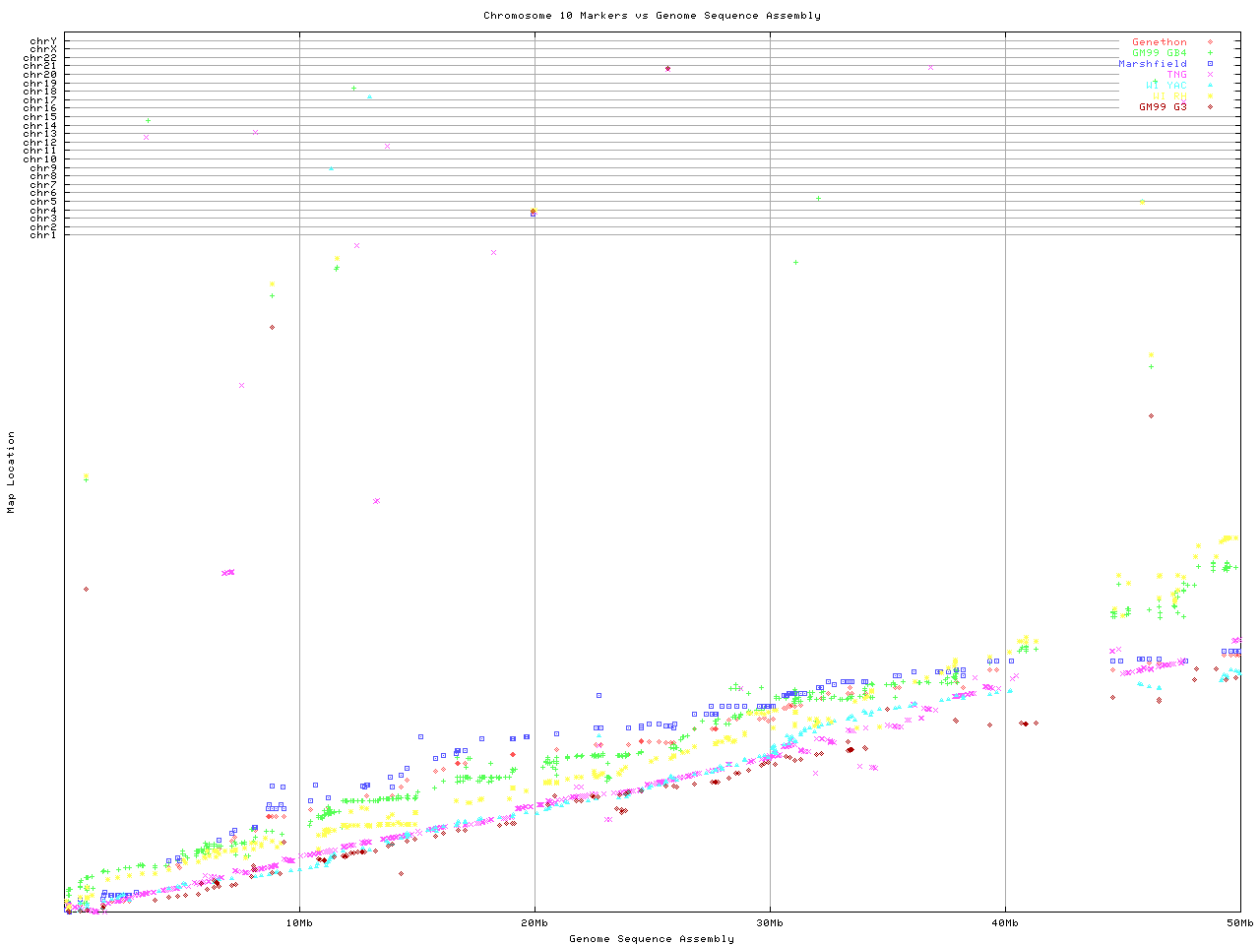The width and height of the screenshot is (1260, 945).
Task: Click the TNG magenta cross legend symbol
Action: [1210, 75]
